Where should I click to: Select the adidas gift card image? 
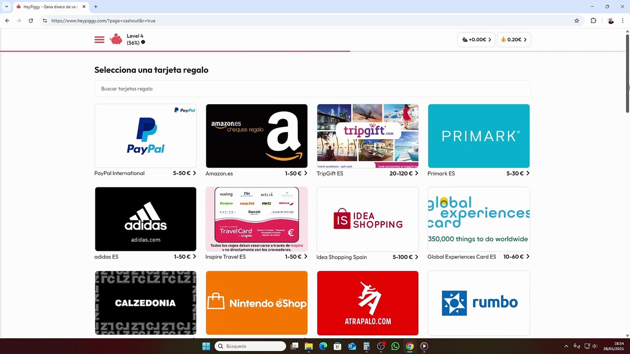coord(146,219)
